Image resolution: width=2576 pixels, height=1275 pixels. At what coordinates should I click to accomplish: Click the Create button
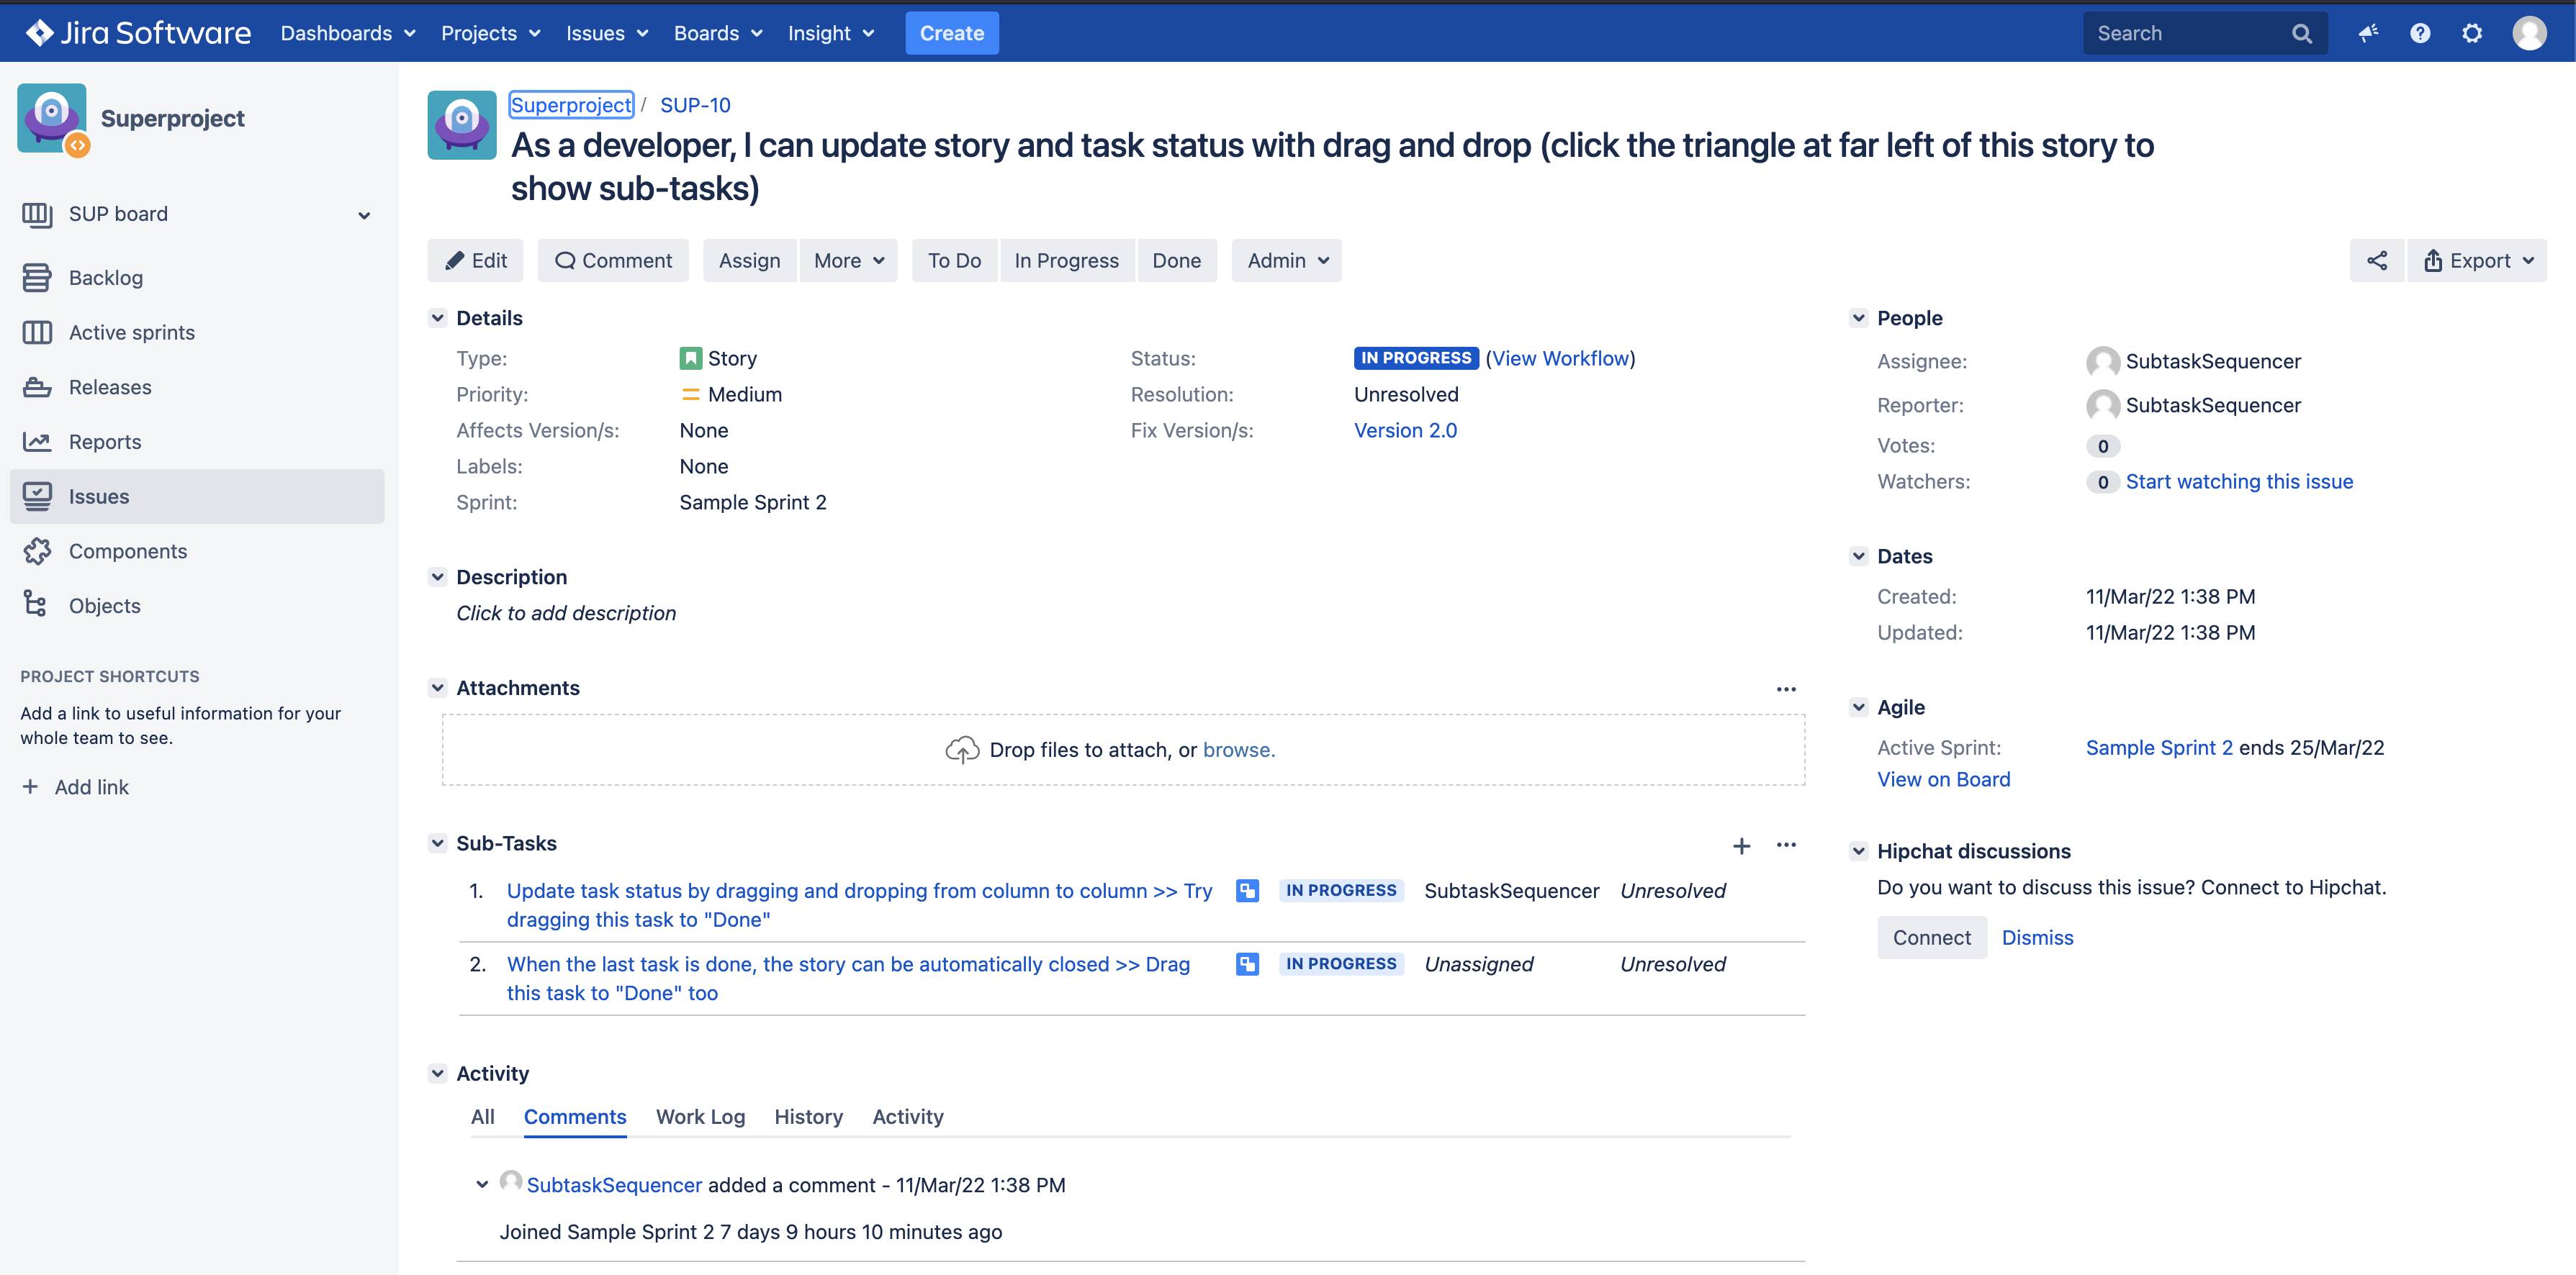pyautogui.click(x=951, y=34)
